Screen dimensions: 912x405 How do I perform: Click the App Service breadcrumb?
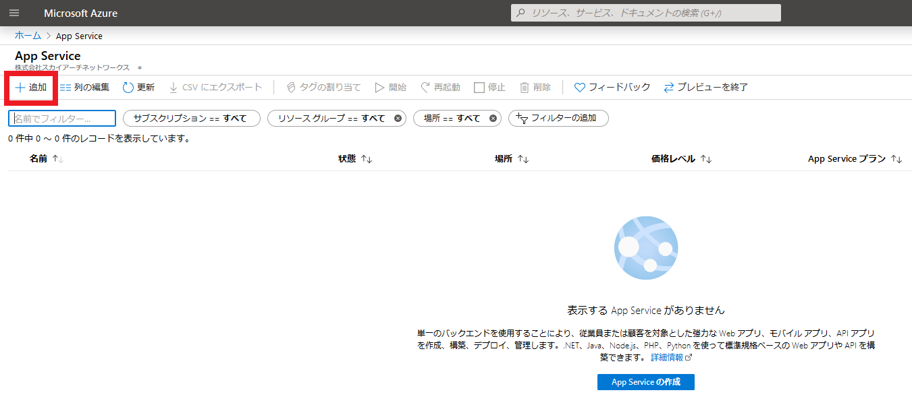(x=79, y=36)
